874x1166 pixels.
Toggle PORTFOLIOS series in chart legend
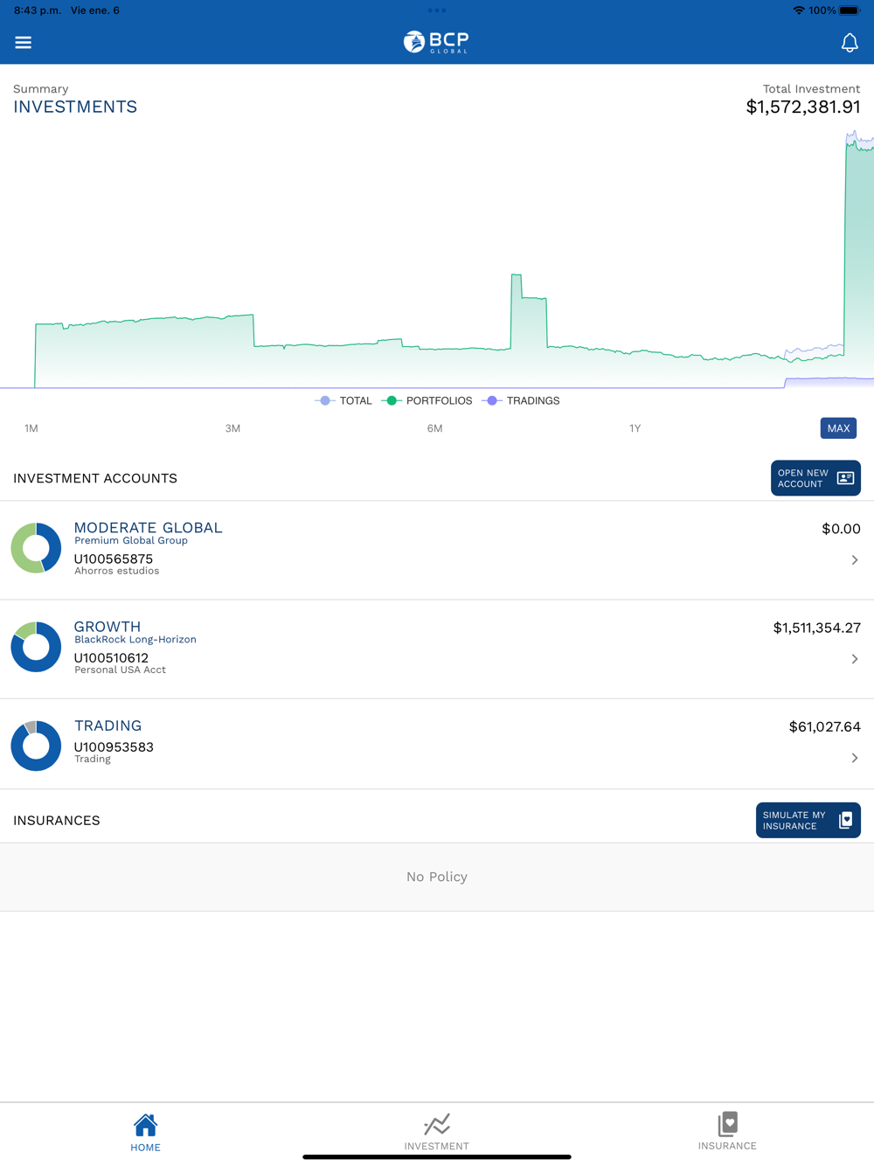click(x=427, y=400)
